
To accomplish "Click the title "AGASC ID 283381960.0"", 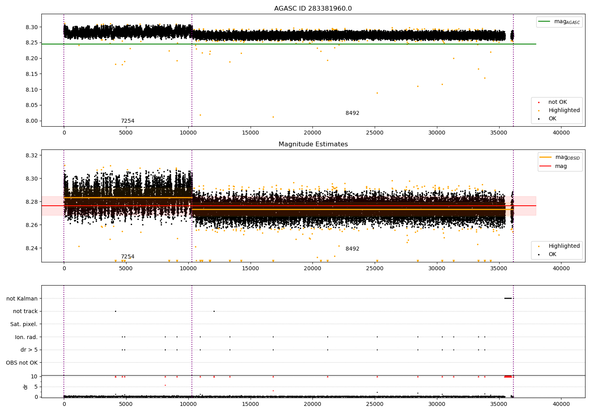I will pos(313,9).
